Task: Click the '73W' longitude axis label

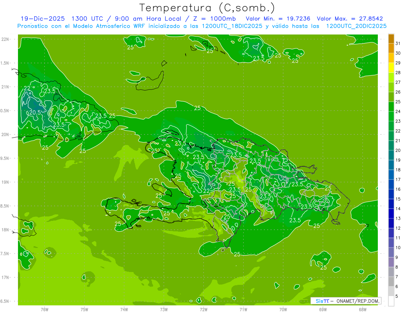Action: click(x=164, y=309)
